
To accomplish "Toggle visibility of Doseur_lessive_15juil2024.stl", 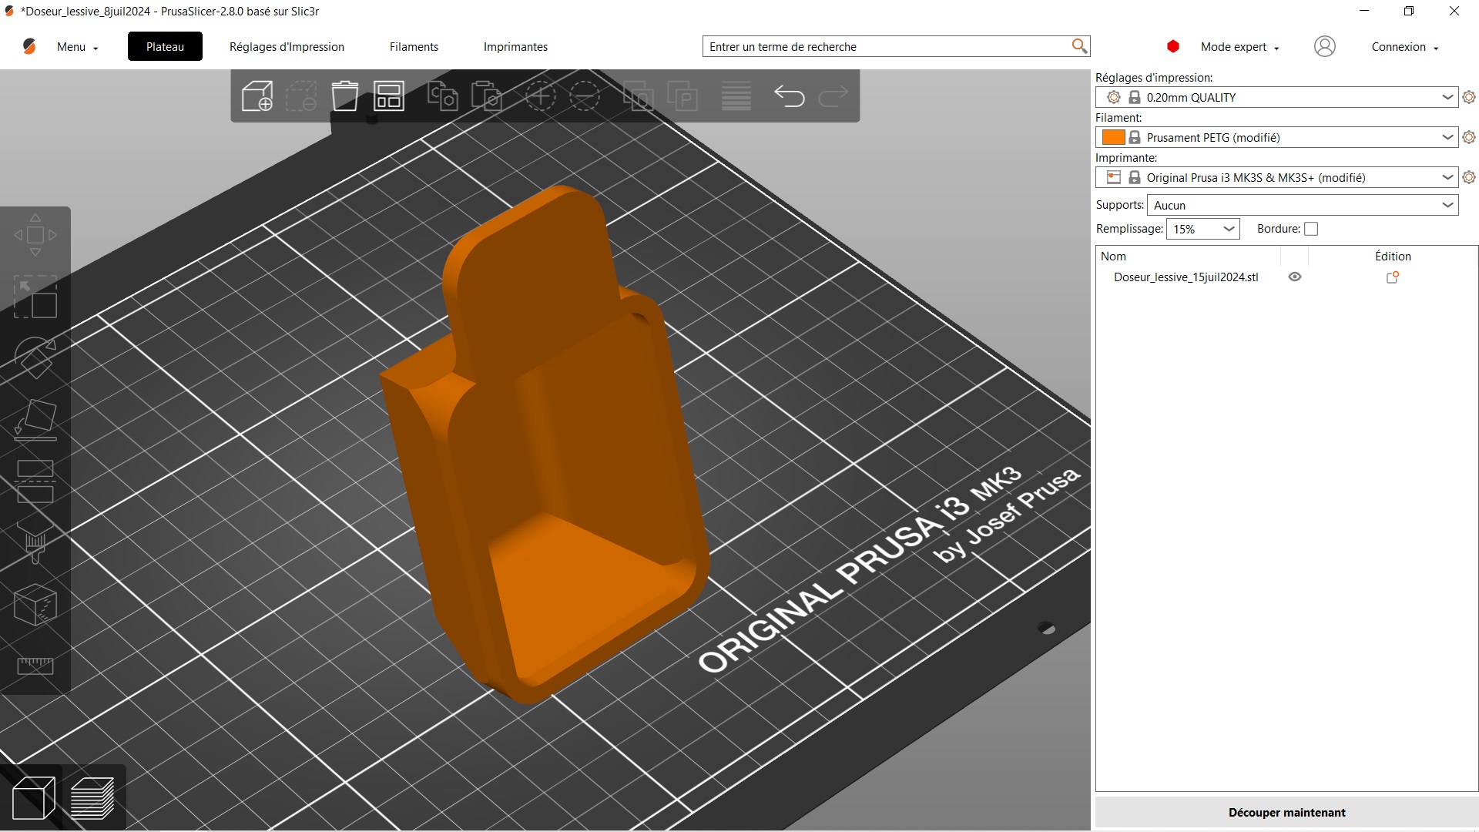I will click(x=1295, y=277).
